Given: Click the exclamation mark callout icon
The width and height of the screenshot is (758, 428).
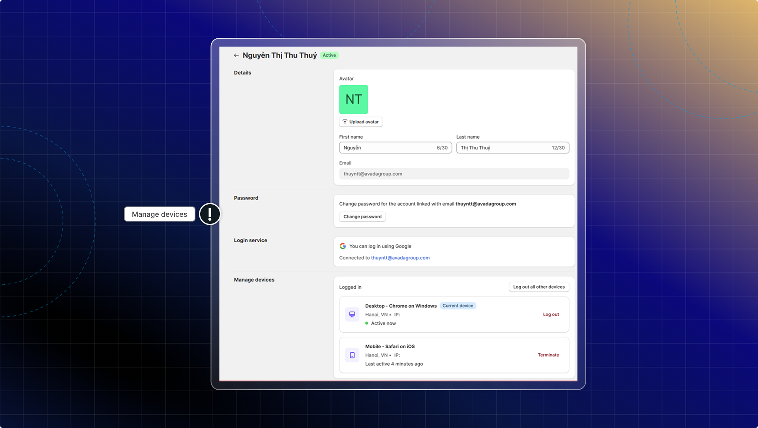Looking at the screenshot, I should (x=210, y=214).
